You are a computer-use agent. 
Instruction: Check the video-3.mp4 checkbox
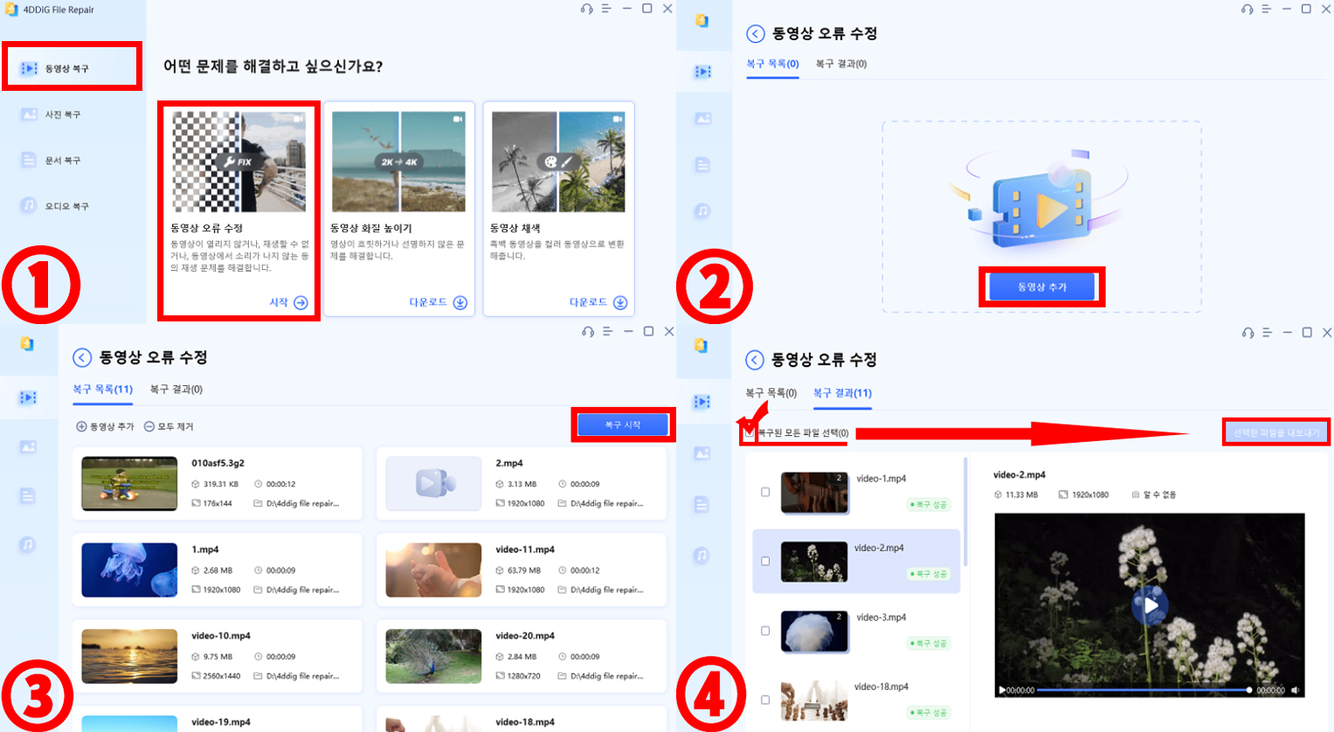(x=765, y=631)
